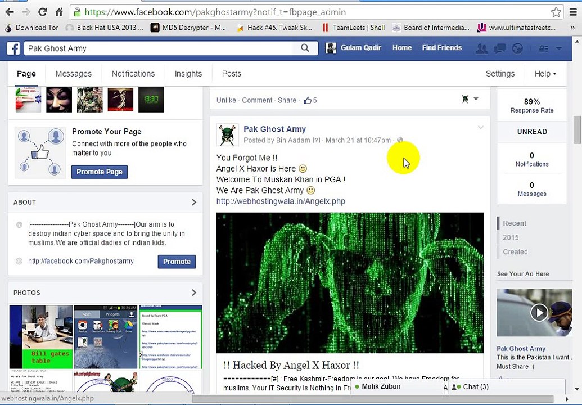The width and height of the screenshot is (582, 405).
Task: Click the search magnifier icon
Action: [x=305, y=48]
